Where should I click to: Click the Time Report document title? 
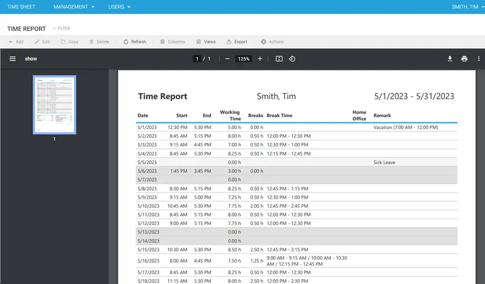(162, 96)
